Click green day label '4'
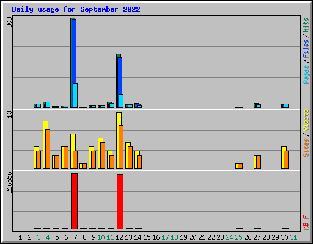Screen dimensions: 313x244 [48, 237]
